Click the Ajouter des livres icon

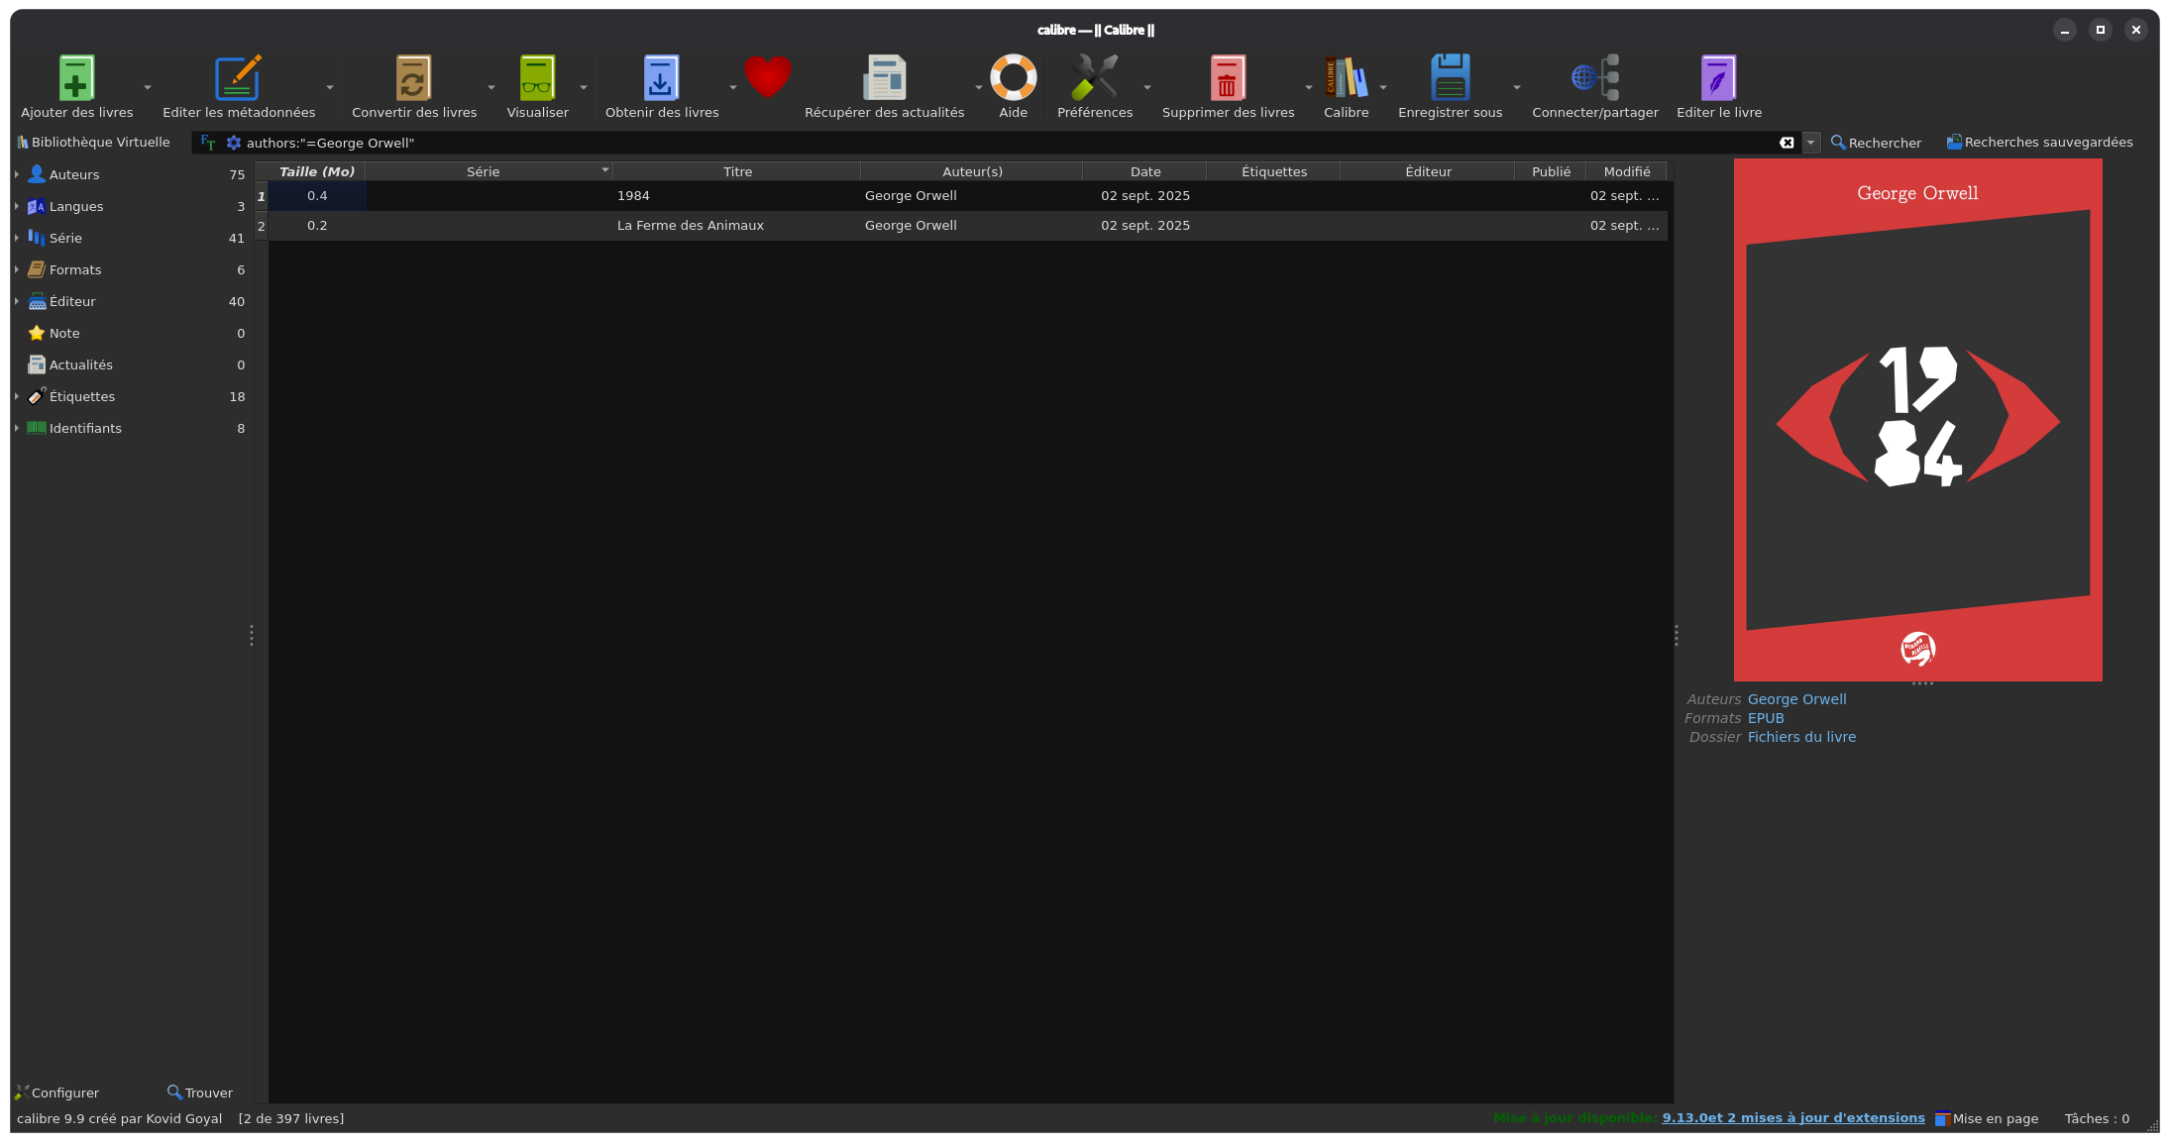[76, 77]
